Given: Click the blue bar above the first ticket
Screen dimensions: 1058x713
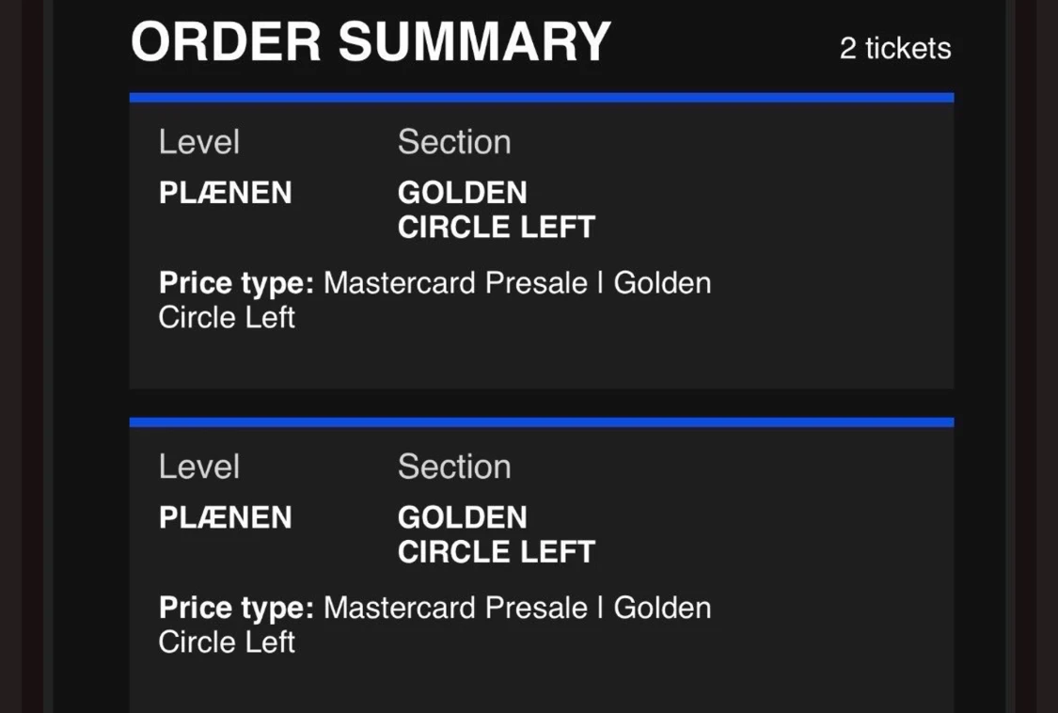Looking at the screenshot, I should [542, 98].
